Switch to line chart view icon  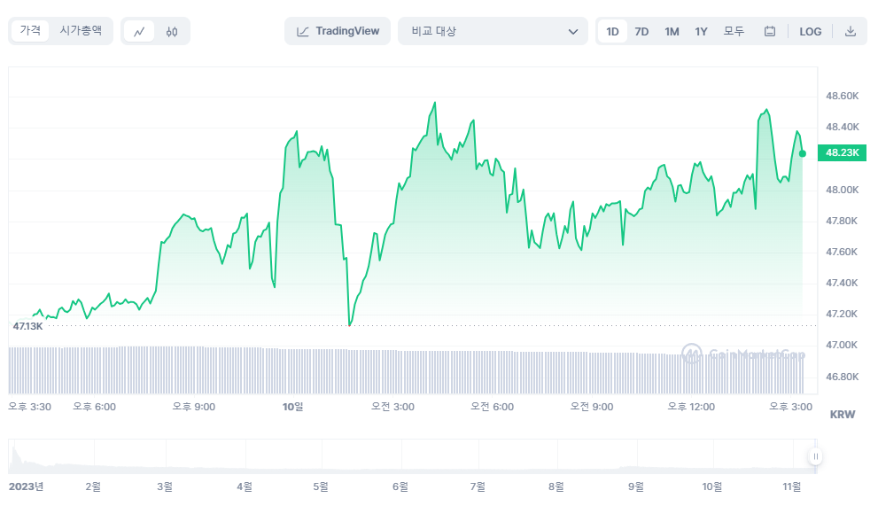tap(139, 31)
